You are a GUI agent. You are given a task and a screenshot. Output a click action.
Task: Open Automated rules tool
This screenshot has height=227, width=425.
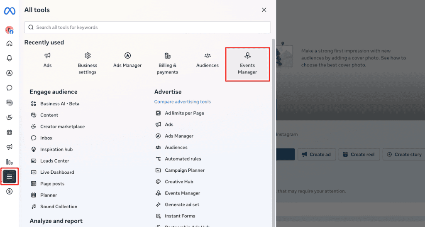(x=178, y=158)
